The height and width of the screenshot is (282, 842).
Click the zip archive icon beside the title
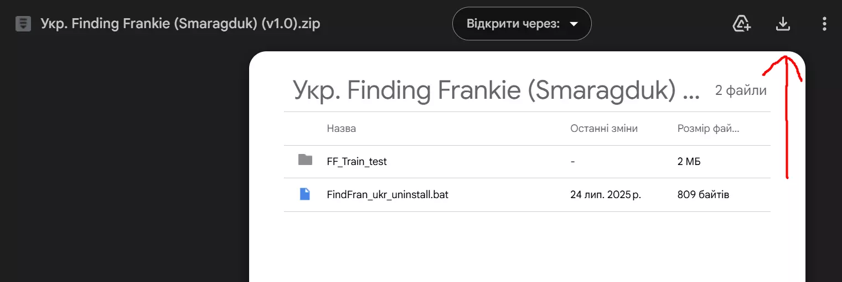pos(23,24)
